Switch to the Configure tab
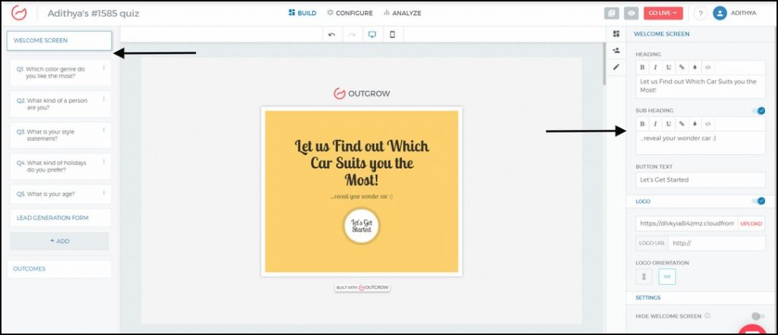 [x=349, y=13]
